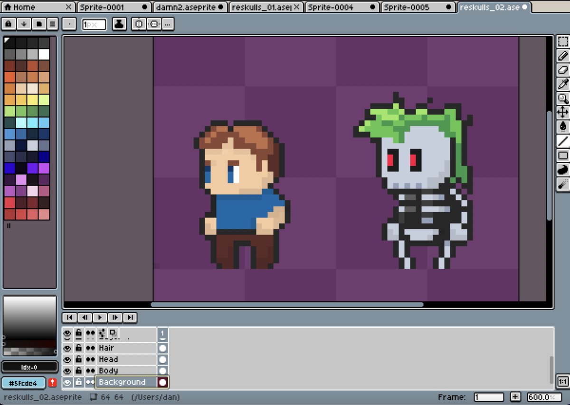The height and width of the screenshot is (405, 570).
Task: Select the Eyedropper tool
Action: [x=563, y=85]
